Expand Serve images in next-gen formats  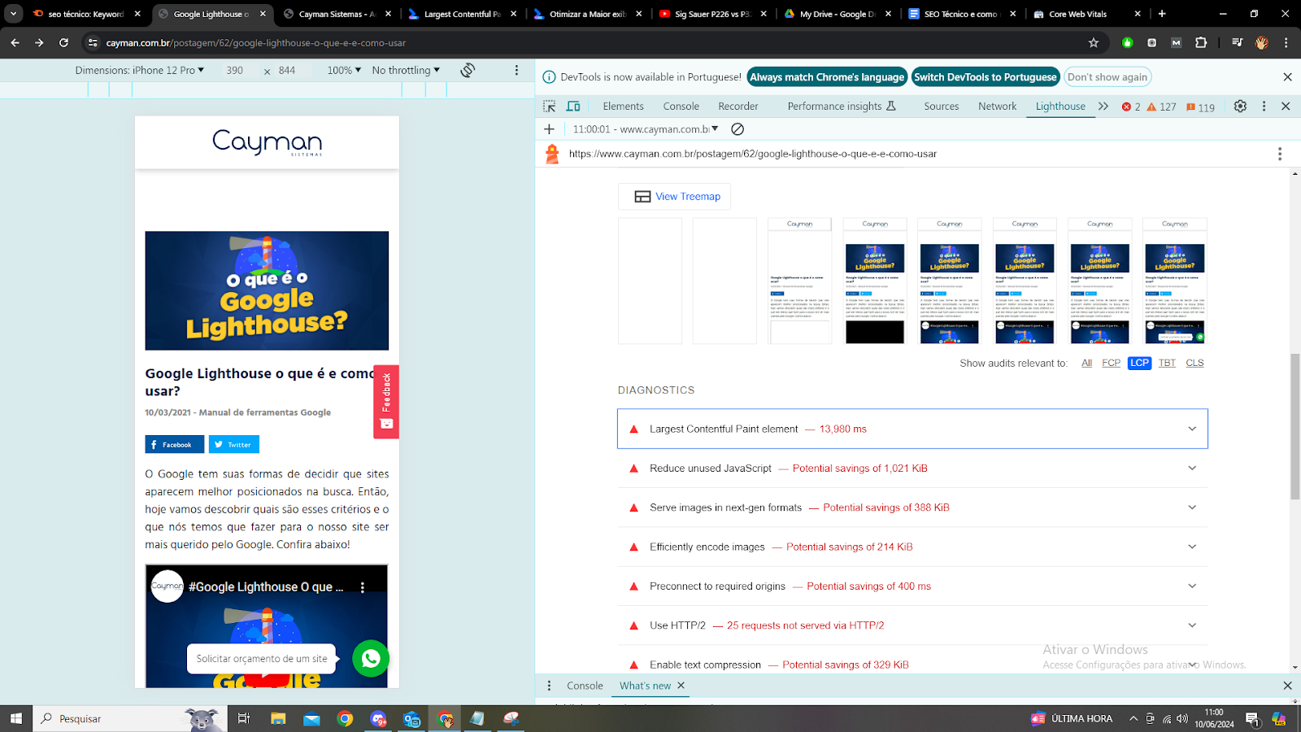912,508
